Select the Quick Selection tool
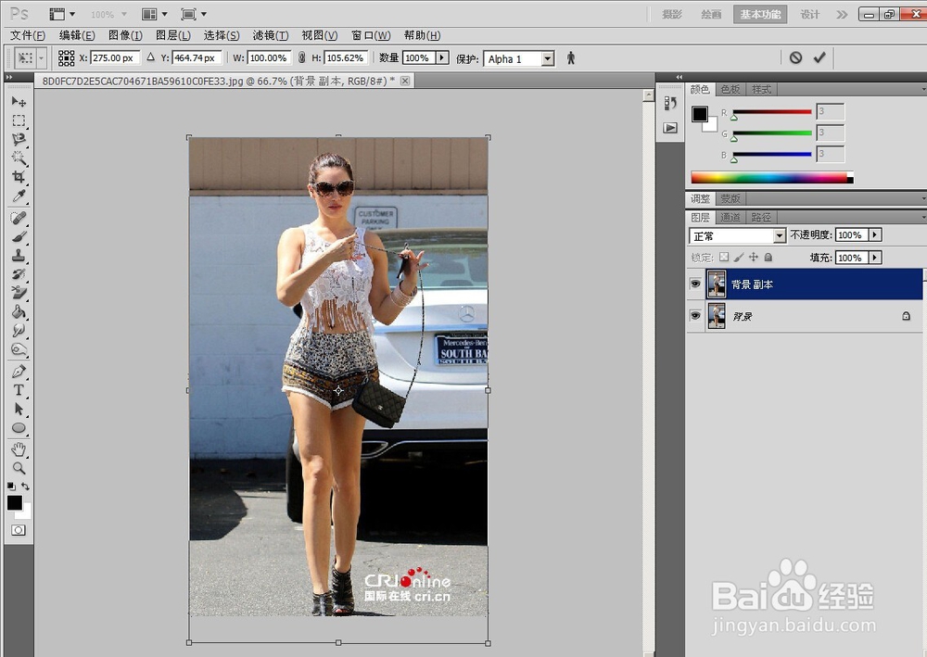 pos(19,158)
